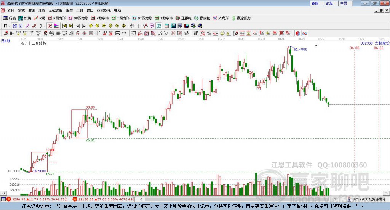Click the 沪 index badge in status bar
The image size is (390, 210).
[x=8, y=199]
